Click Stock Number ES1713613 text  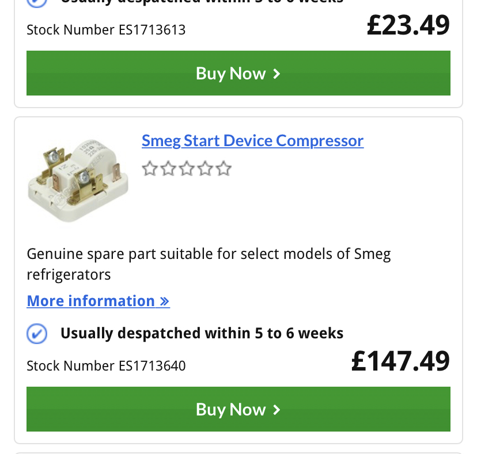click(106, 30)
